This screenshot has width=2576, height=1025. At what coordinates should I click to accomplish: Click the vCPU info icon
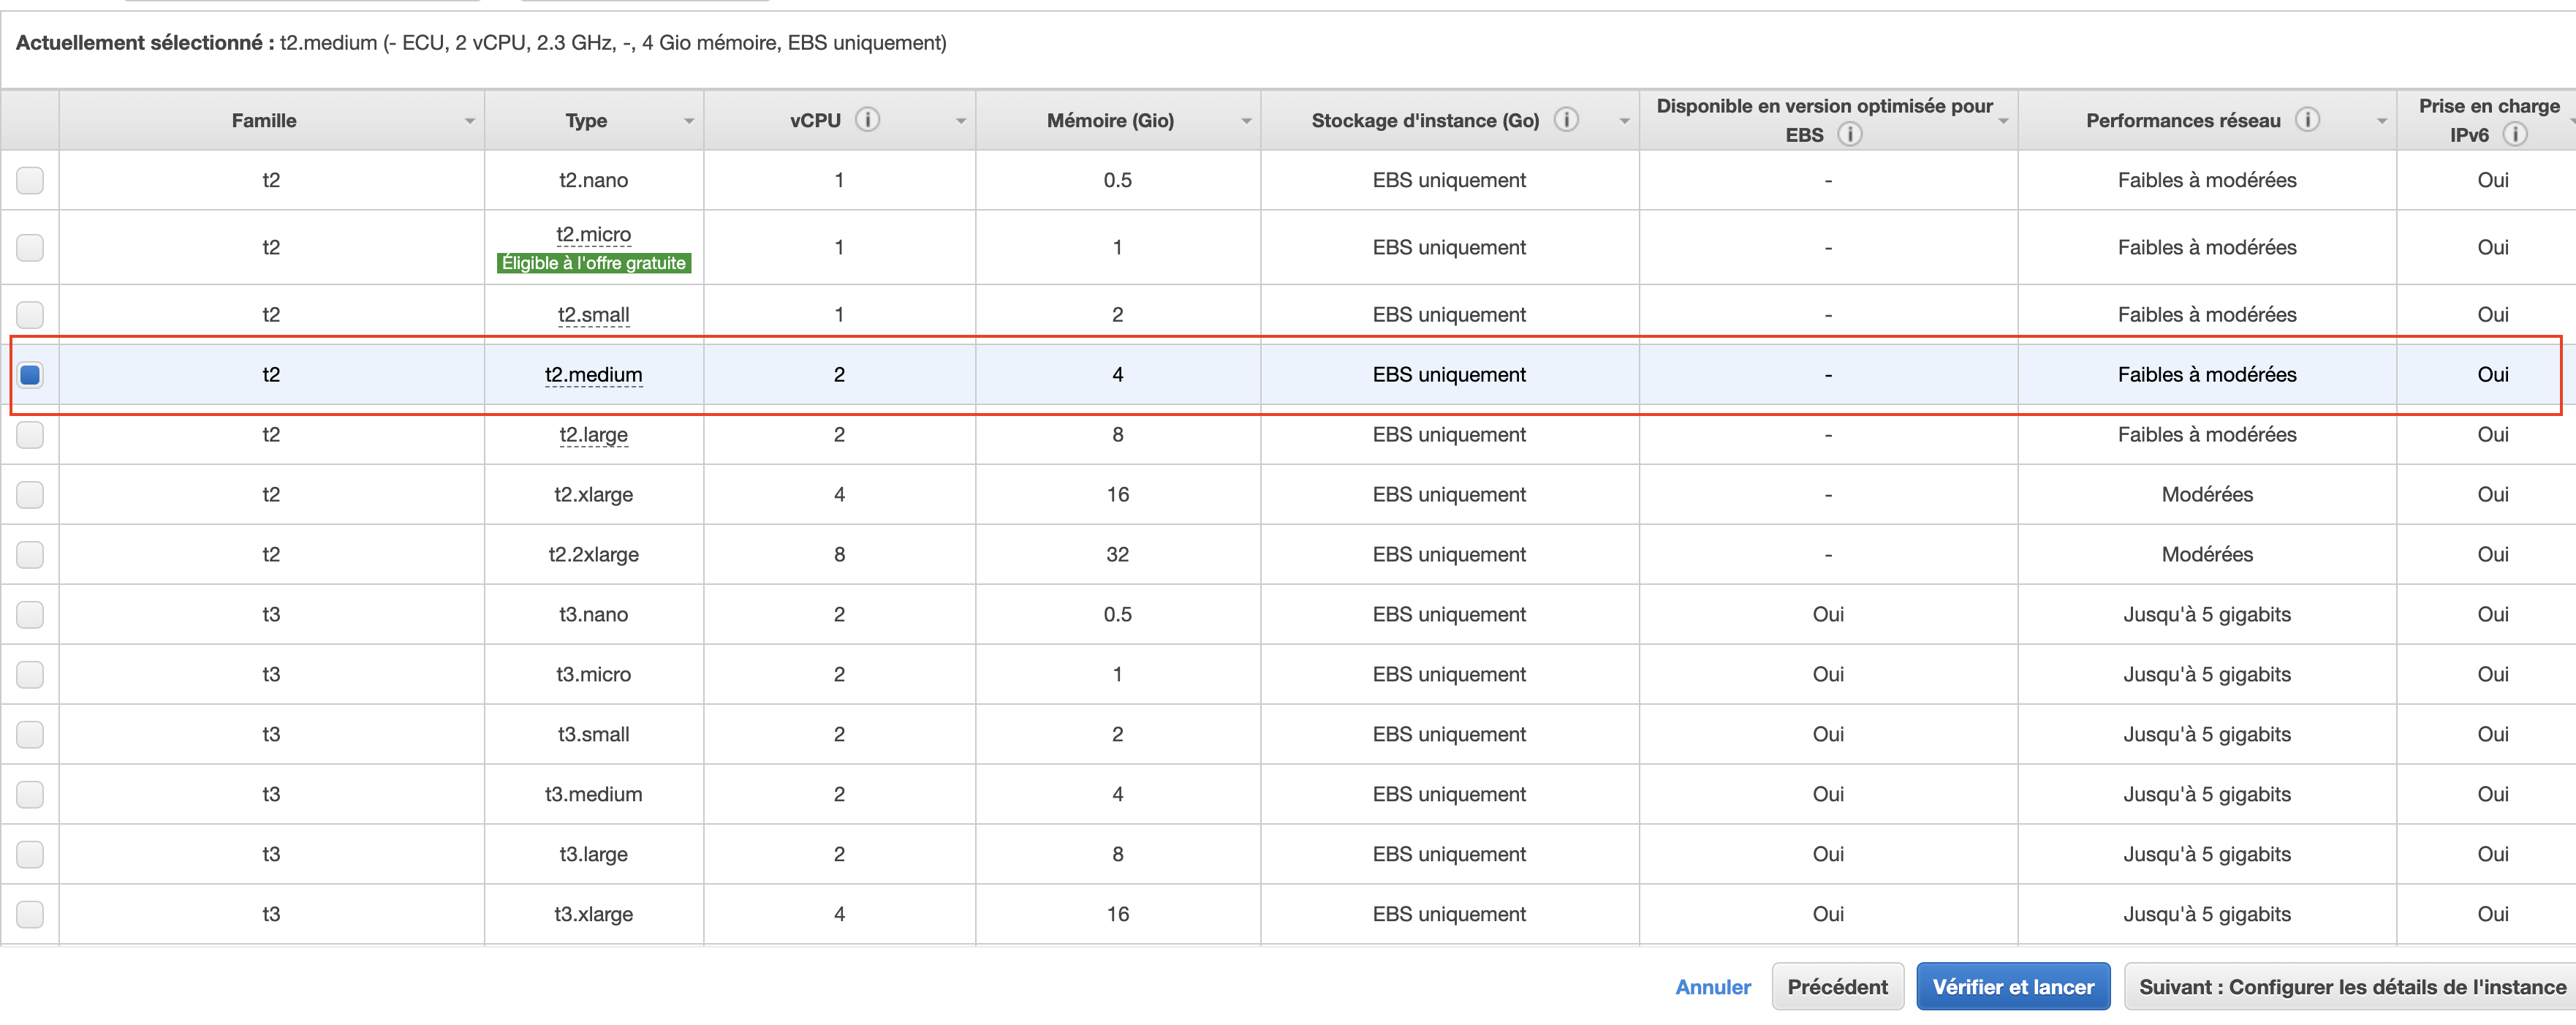(867, 120)
